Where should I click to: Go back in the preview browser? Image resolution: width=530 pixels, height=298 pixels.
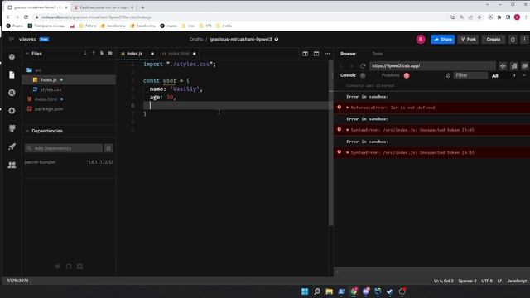coord(341,66)
